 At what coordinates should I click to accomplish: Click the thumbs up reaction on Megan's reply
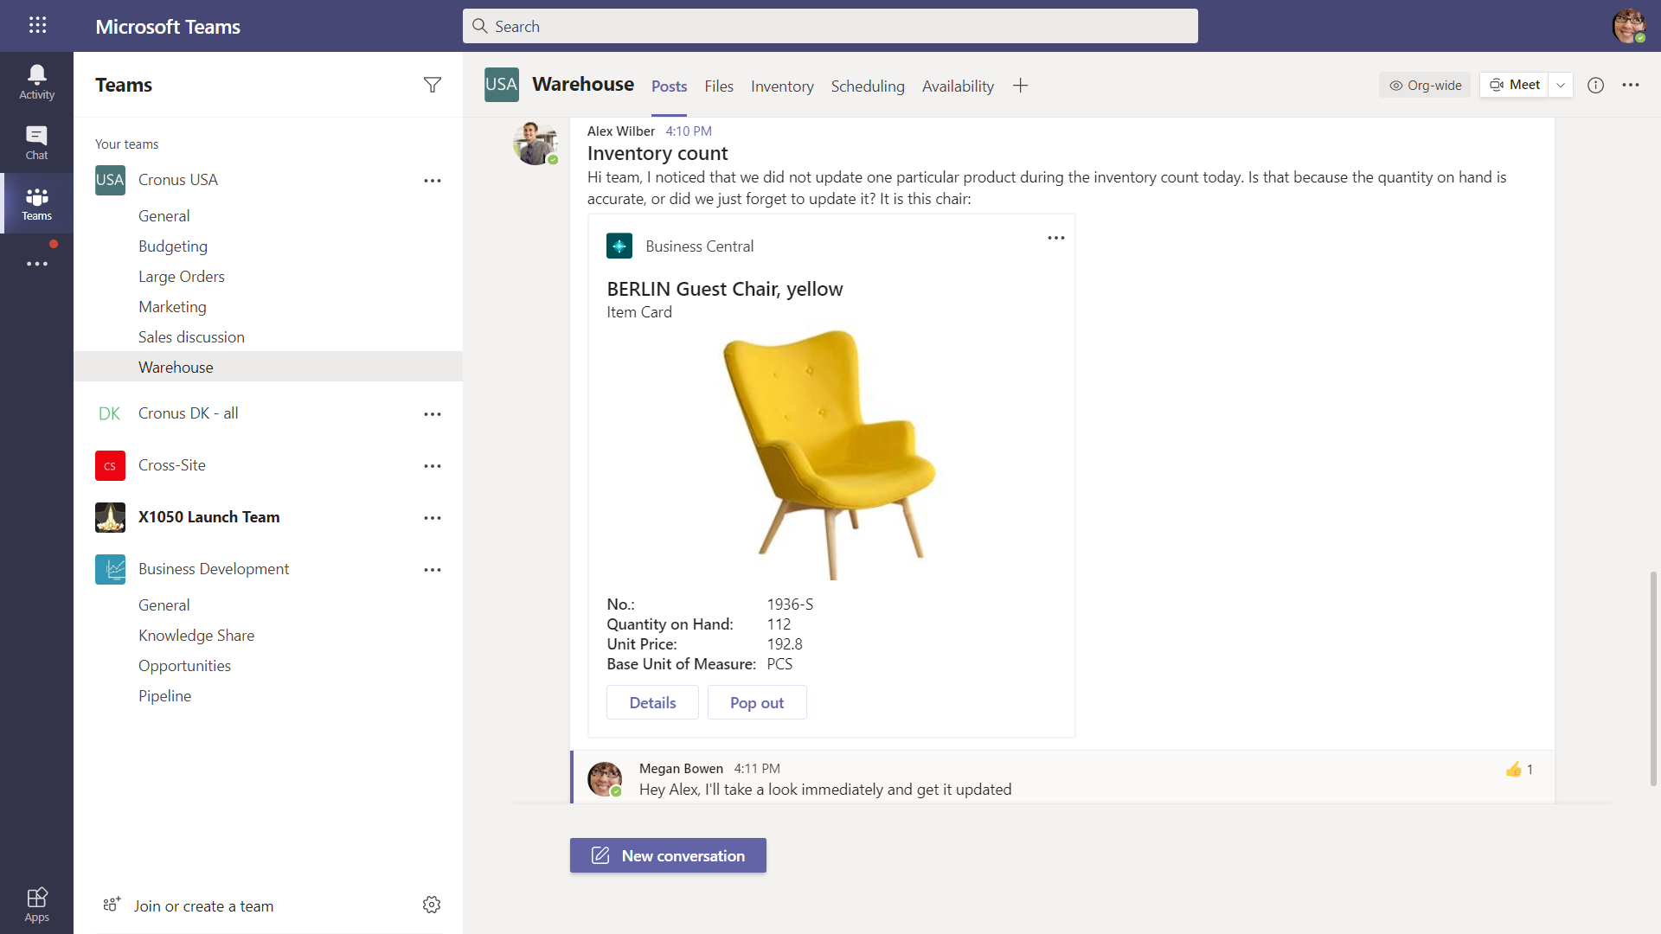[x=1513, y=769]
